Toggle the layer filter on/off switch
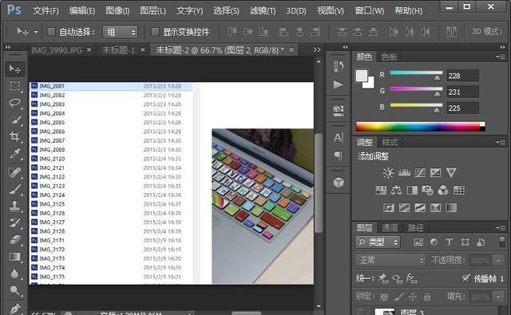511x315 pixels. (x=502, y=242)
